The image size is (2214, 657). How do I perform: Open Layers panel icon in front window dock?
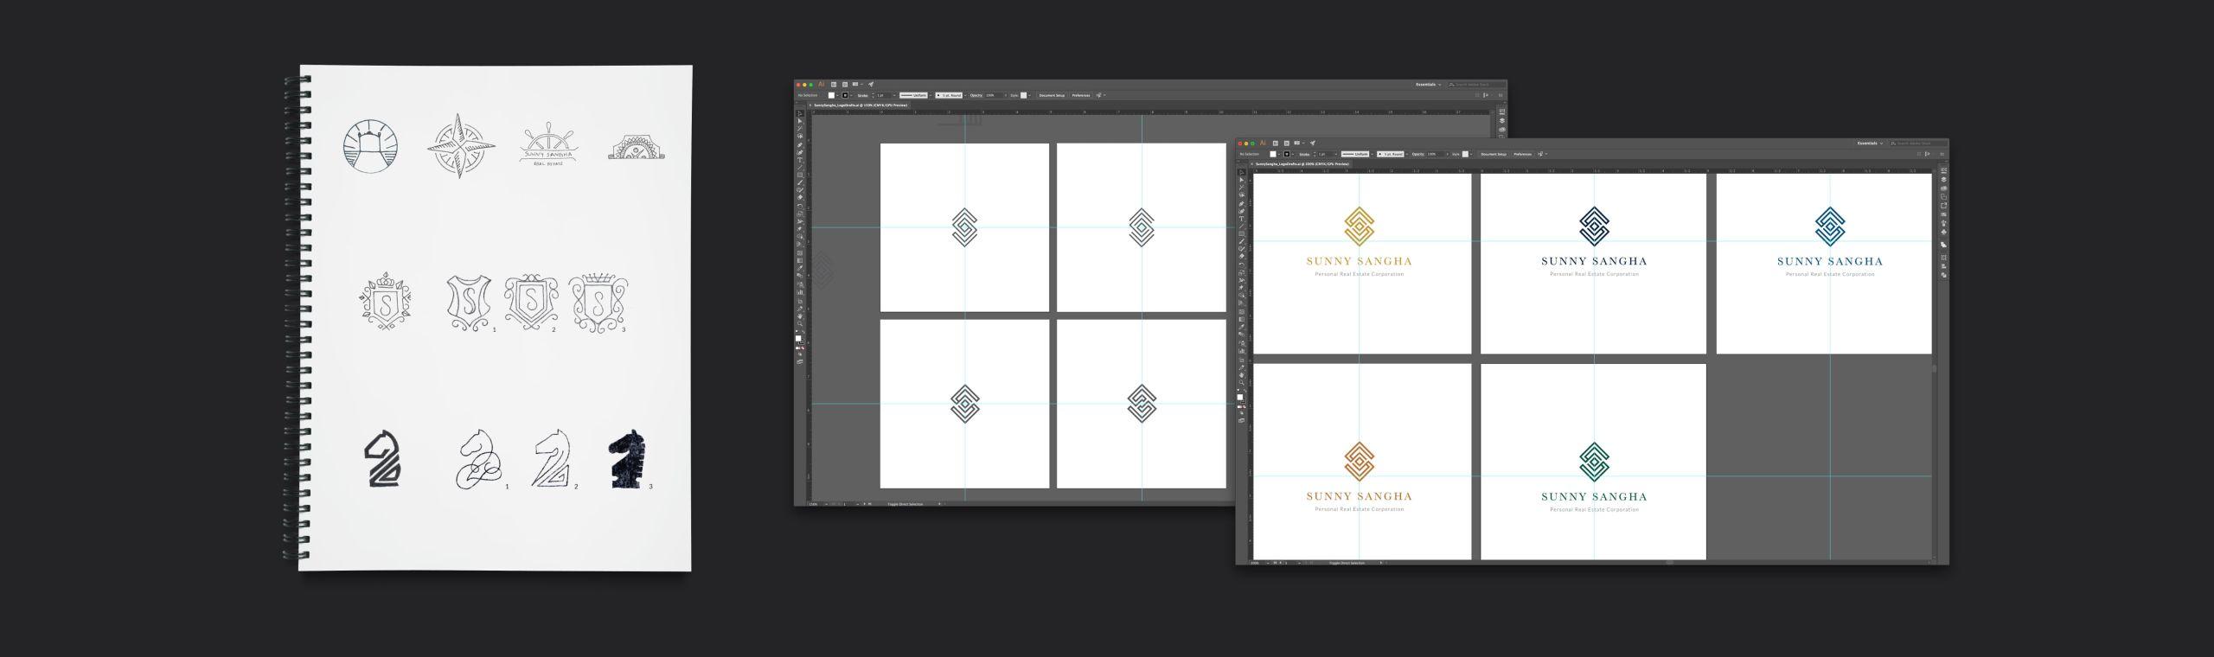pyautogui.click(x=1943, y=179)
